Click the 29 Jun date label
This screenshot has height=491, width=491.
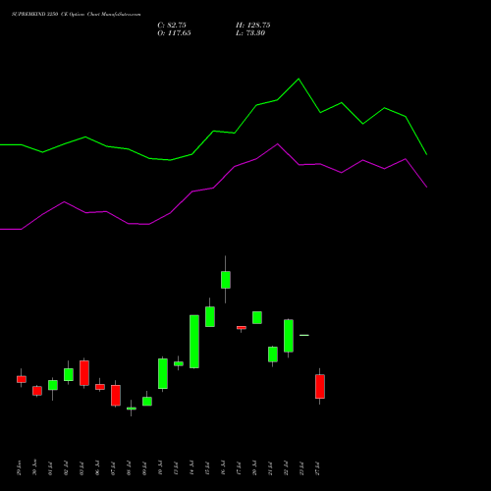point(19,468)
